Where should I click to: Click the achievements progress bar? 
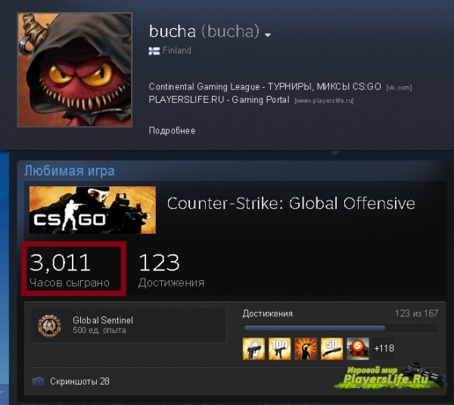[x=341, y=329]
